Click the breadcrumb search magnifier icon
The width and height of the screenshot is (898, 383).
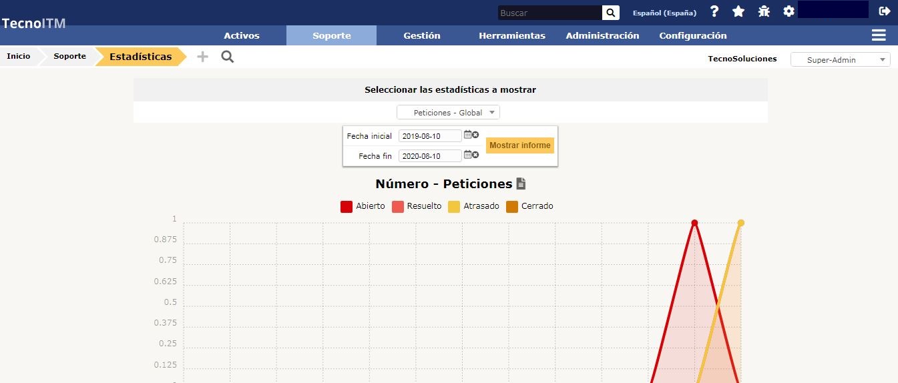(228, 57)
